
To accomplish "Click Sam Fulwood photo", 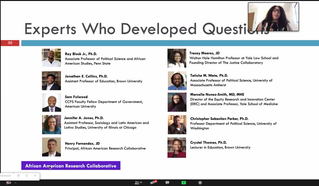I will [x=51, y=103].
